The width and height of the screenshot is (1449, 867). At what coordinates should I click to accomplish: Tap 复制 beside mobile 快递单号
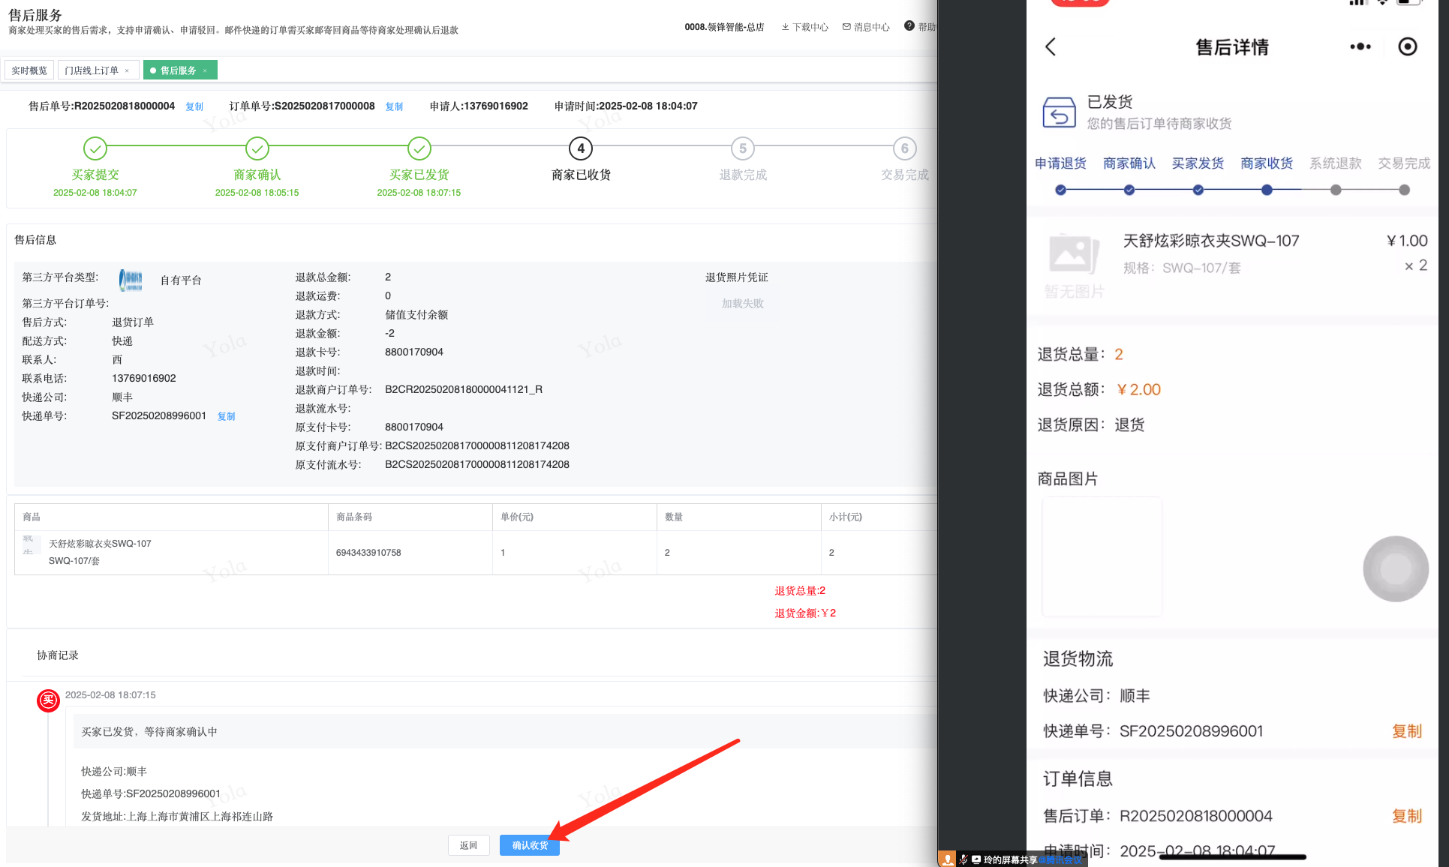pos(1406,731)
